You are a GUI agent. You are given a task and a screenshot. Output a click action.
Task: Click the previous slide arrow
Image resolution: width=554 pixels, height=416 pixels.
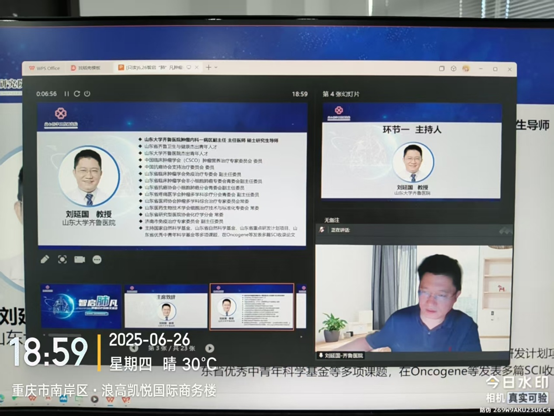134,349
